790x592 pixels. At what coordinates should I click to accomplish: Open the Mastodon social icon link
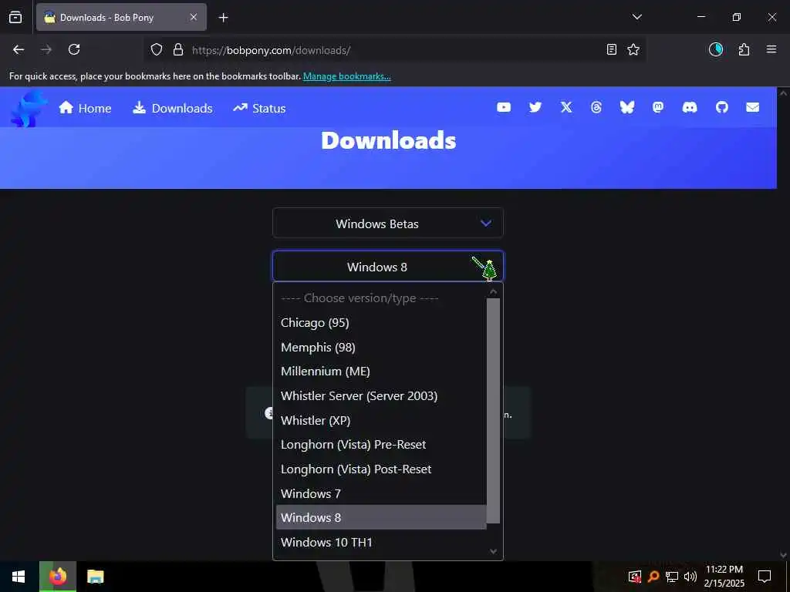click(x=658, y=107)
